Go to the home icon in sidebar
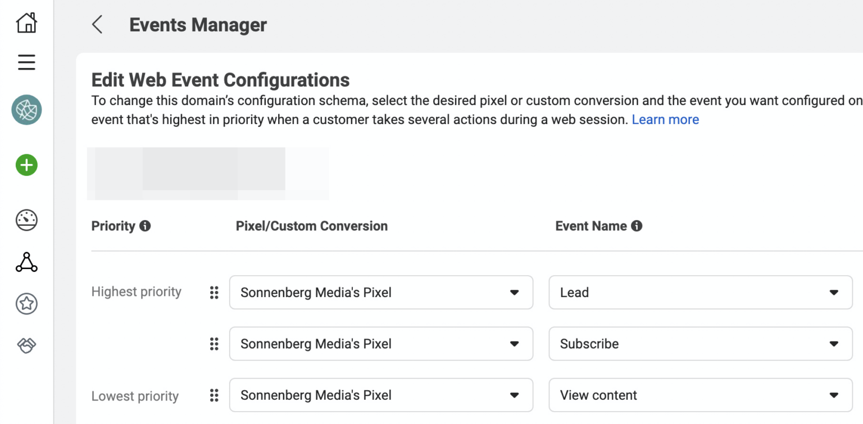This screenshot has height=424, width=863. 26,23
